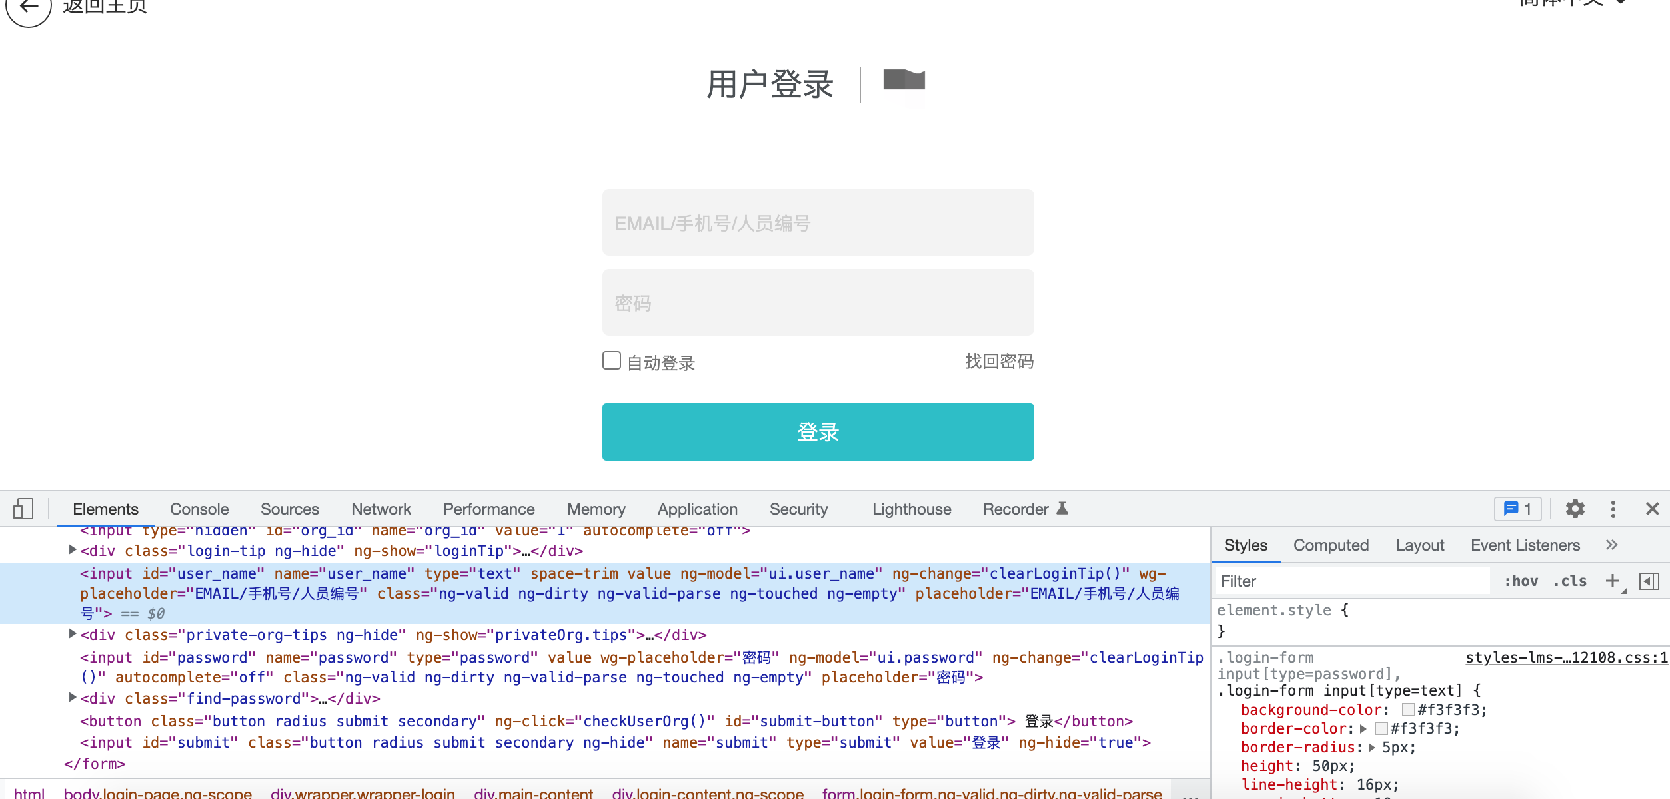Expand the find-password div node
This screenshot has height=799, width=1670.
pos(73,698)
